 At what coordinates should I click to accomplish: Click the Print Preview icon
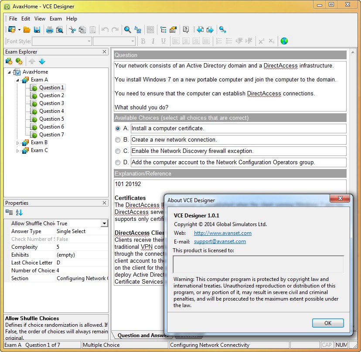[x=59, y=30]
